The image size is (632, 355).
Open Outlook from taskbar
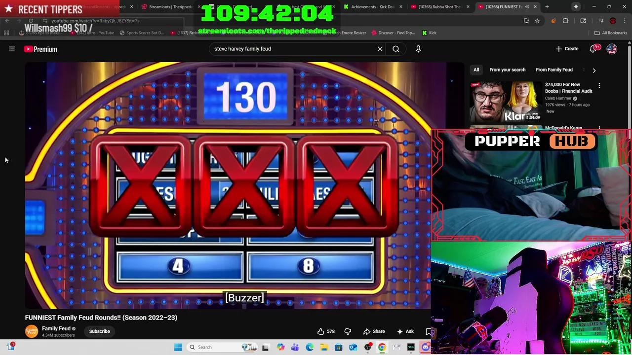353,347
